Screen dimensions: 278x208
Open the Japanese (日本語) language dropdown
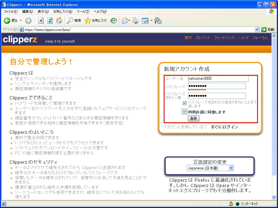210,168
